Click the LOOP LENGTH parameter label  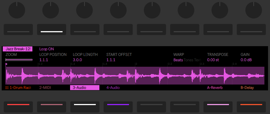click(85, 55)
